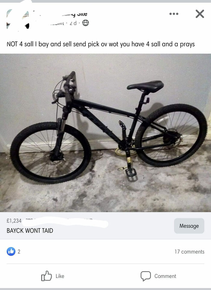Click the Comment text label

(x=165, y=276)
